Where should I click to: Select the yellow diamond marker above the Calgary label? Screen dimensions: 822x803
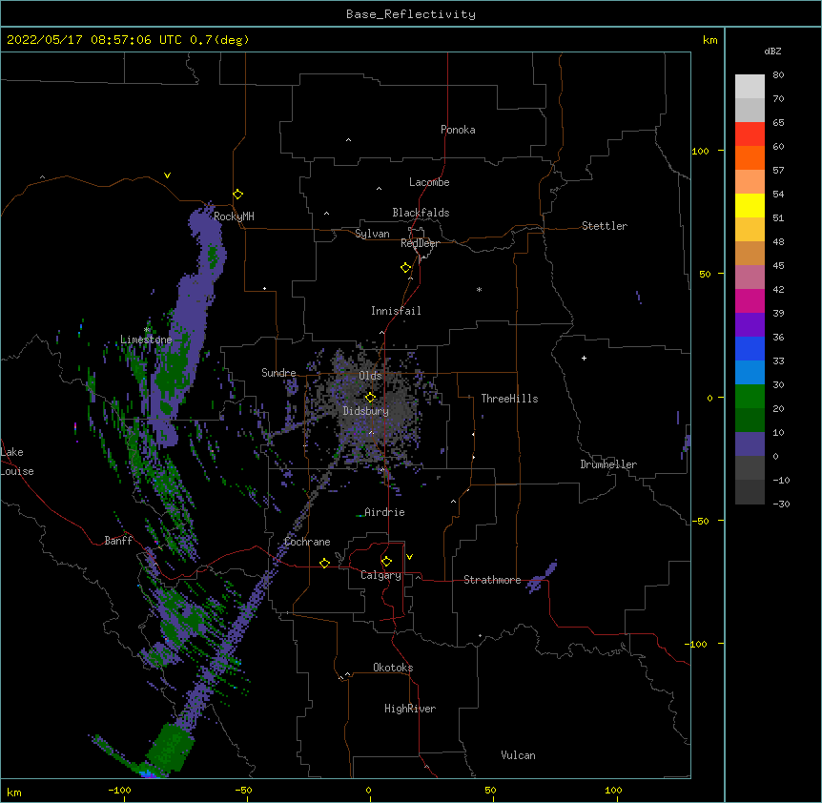pos(386,562)
